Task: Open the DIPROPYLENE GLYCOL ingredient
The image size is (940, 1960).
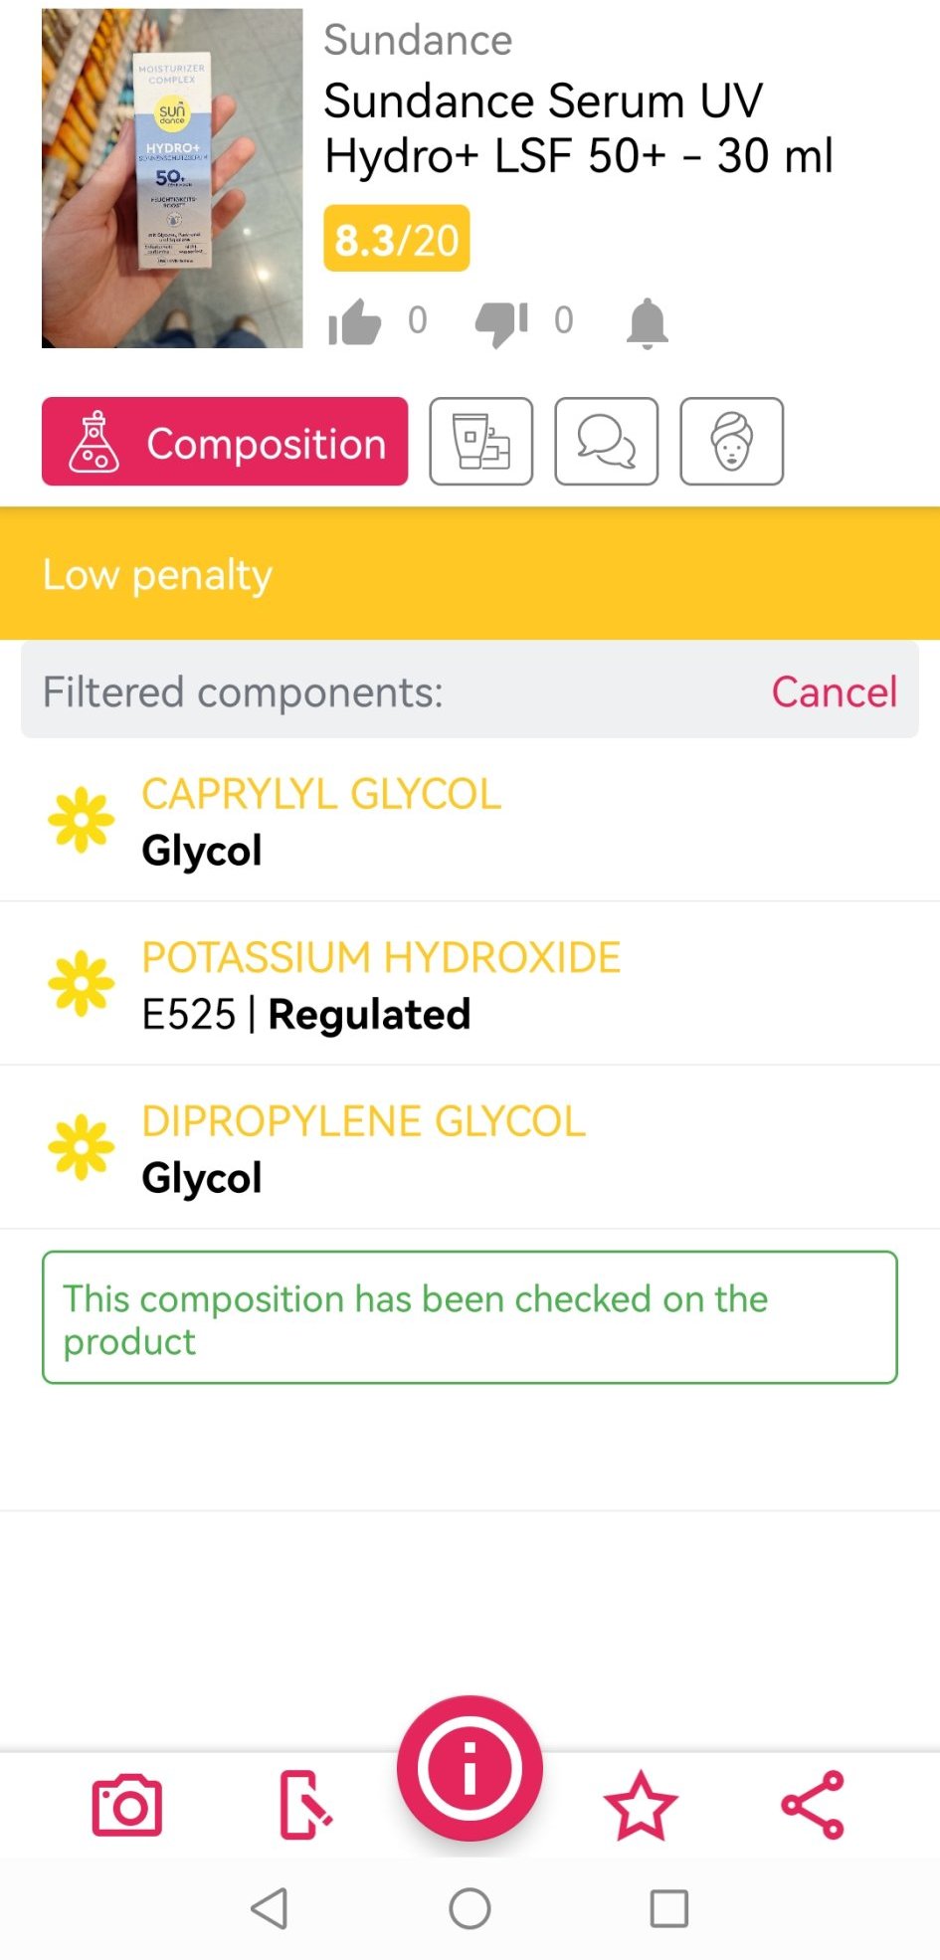Action: coord(363,1148)
